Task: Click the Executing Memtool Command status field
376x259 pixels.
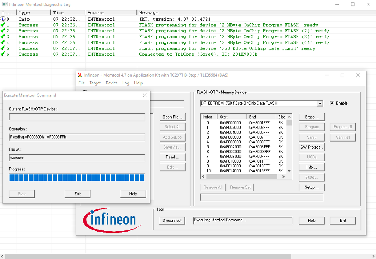Action: [x=243, y=220]
